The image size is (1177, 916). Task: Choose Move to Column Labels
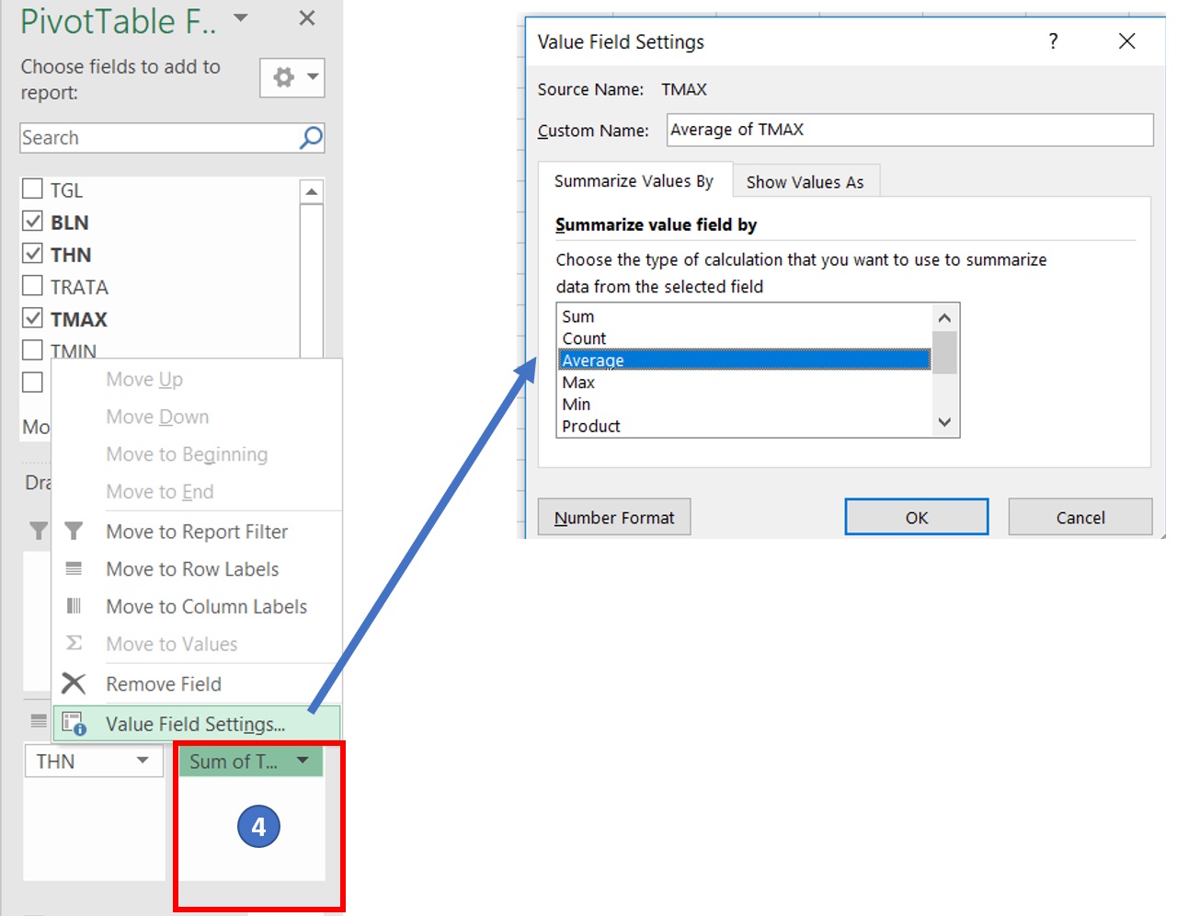[x=197, y=607]
